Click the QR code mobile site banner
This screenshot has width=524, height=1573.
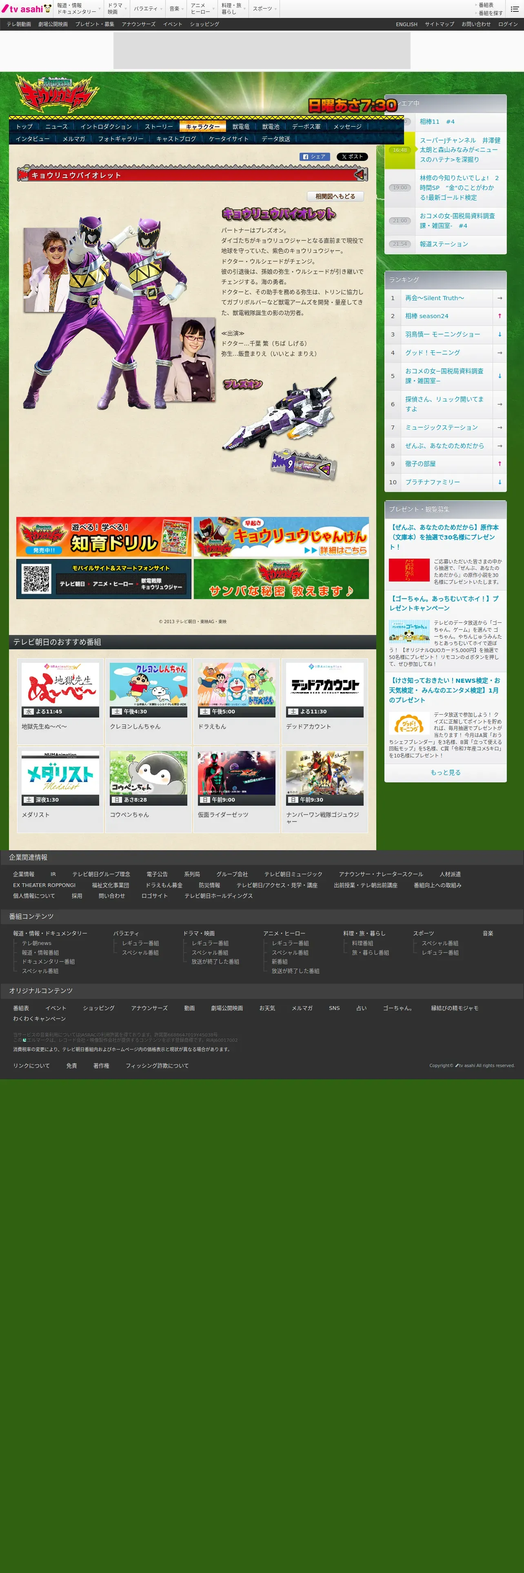tap(104, 579)
